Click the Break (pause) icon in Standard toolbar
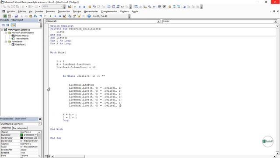Image resolution: width=280 pixels, height=158 pixels. click(55, 16)
